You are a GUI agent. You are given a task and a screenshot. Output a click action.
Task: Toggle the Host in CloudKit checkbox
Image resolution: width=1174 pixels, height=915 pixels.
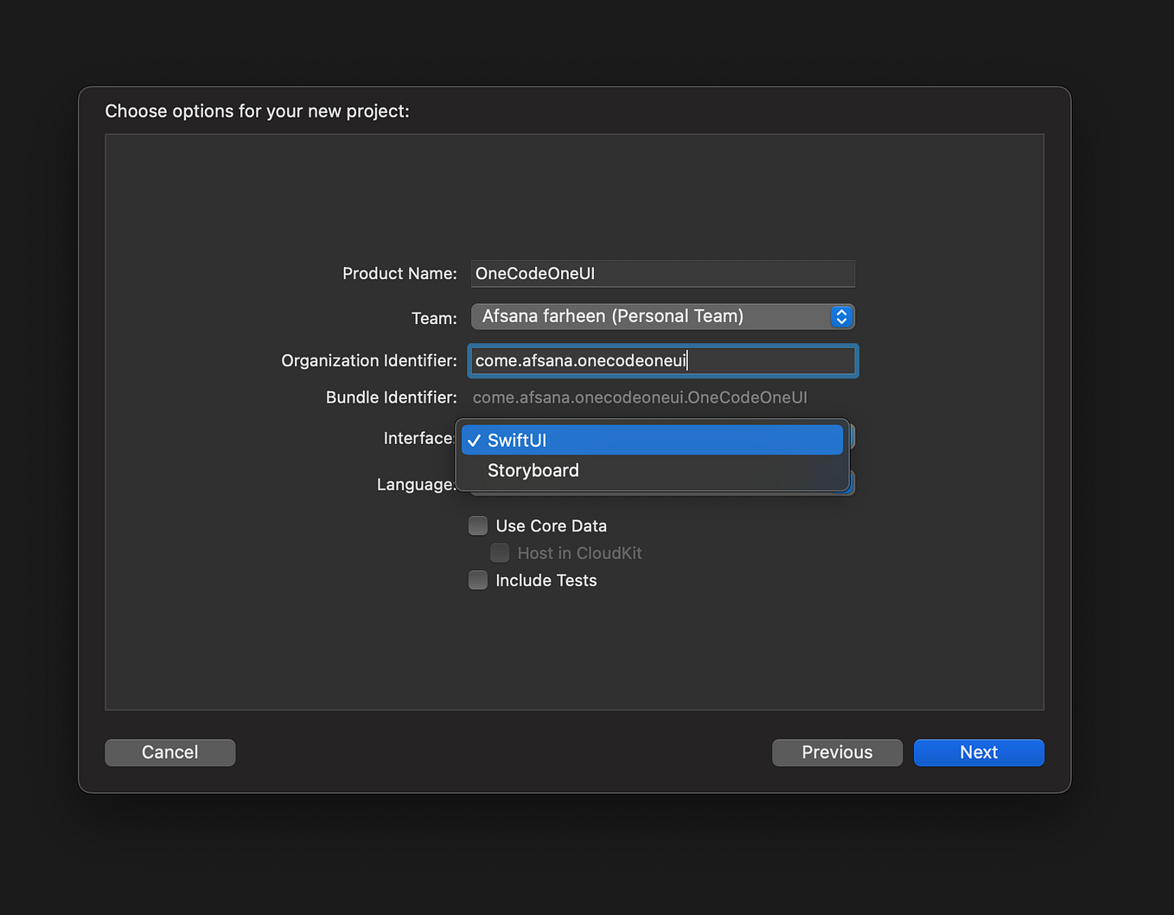coord(500,553)
